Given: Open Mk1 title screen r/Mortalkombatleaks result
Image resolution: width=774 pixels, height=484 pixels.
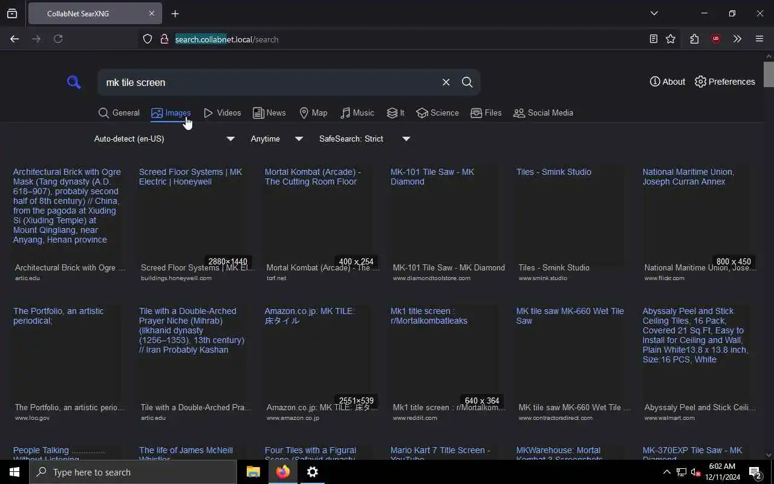Looking at the screenshot, I should click(x=429, y=316).
